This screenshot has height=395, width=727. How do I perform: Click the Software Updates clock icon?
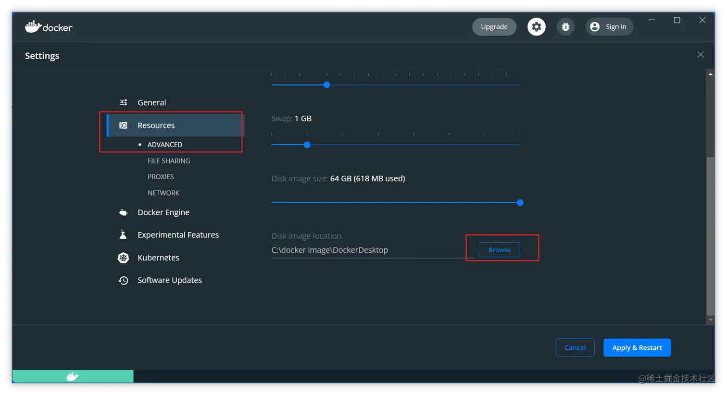pyautogui.click(x=124, y=281)
